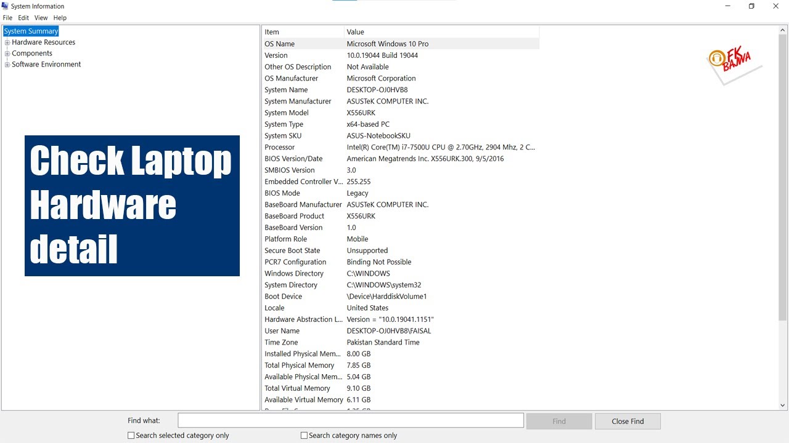Select the BIOS Mode row label
Image resolution: width=789 pixels, height=443 pixels.
click(282, 193)
